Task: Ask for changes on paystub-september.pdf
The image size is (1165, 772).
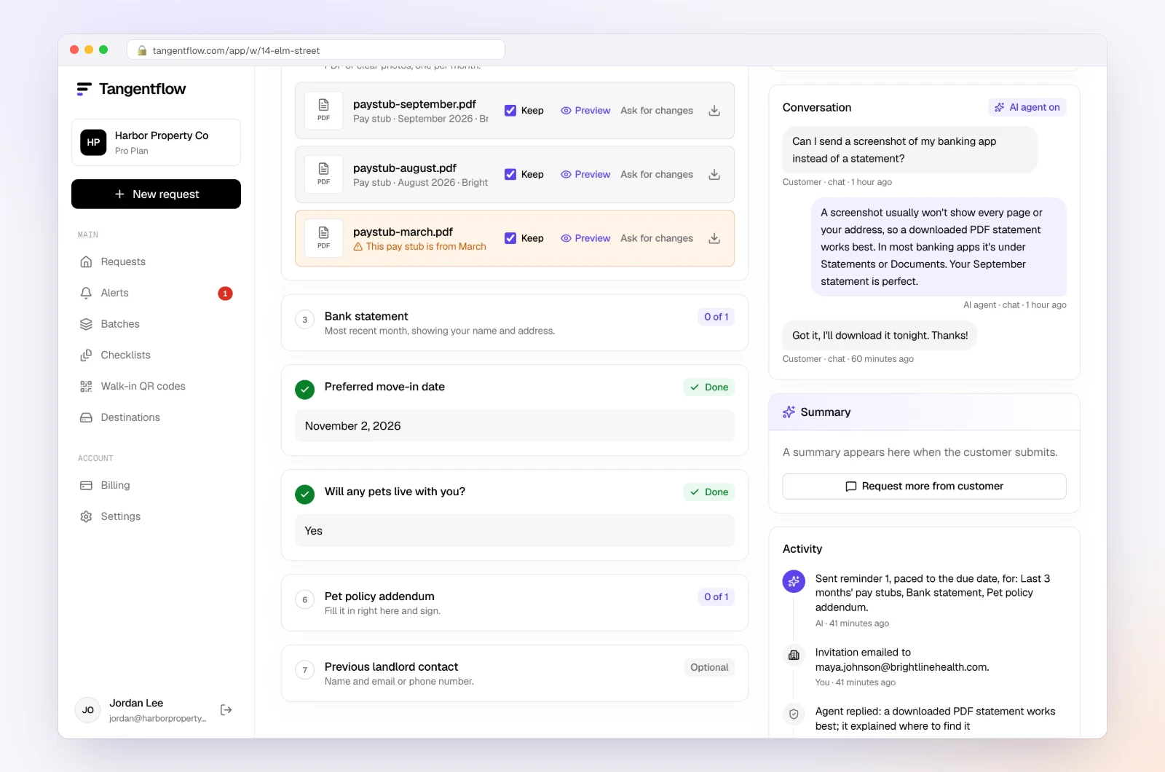Action: (657, 111)
